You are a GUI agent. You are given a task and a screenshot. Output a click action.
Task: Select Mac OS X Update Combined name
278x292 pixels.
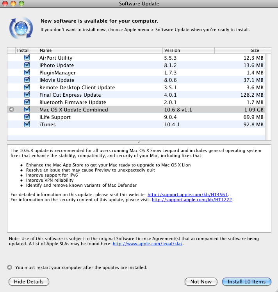74,110
